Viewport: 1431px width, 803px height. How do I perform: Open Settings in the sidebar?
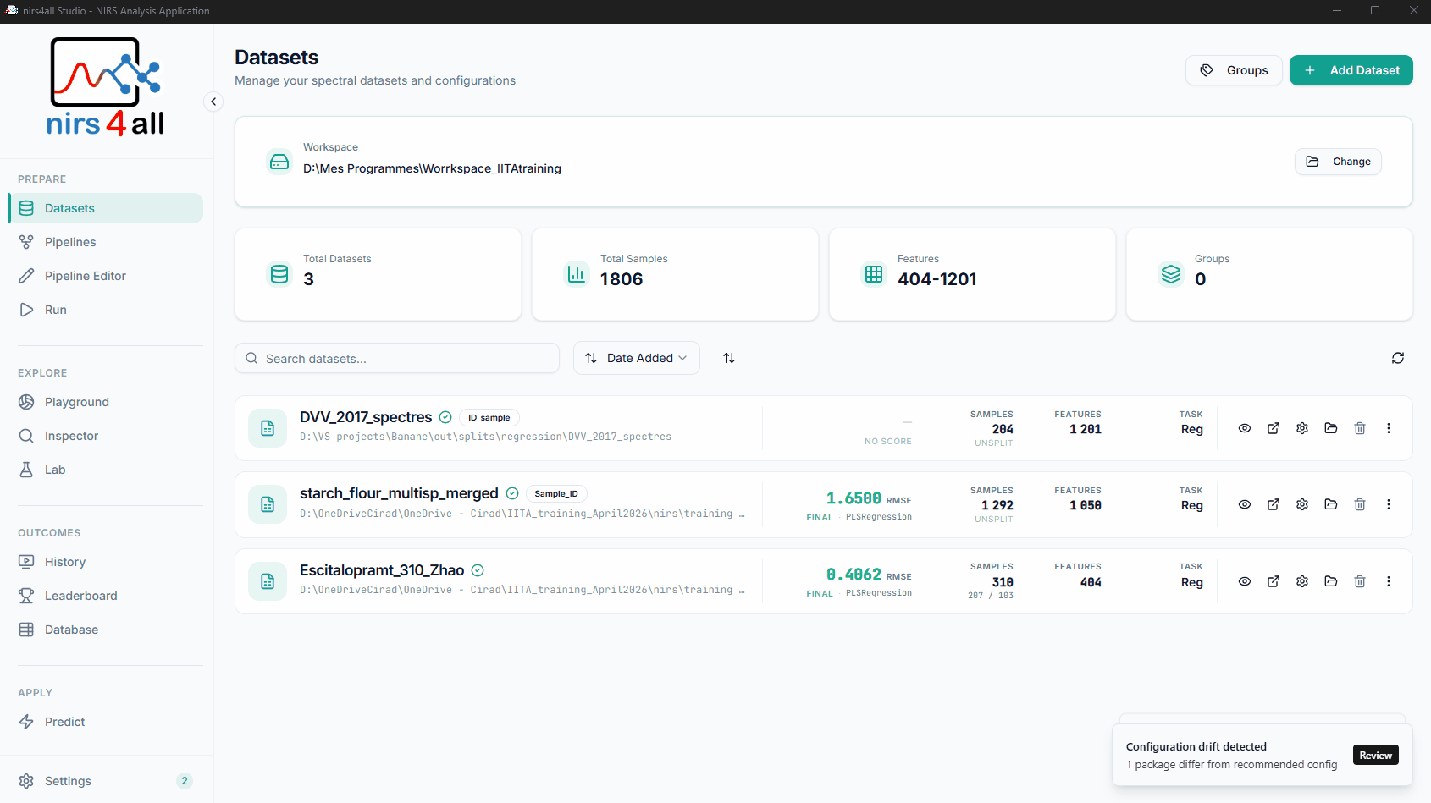tap(106, 781)
